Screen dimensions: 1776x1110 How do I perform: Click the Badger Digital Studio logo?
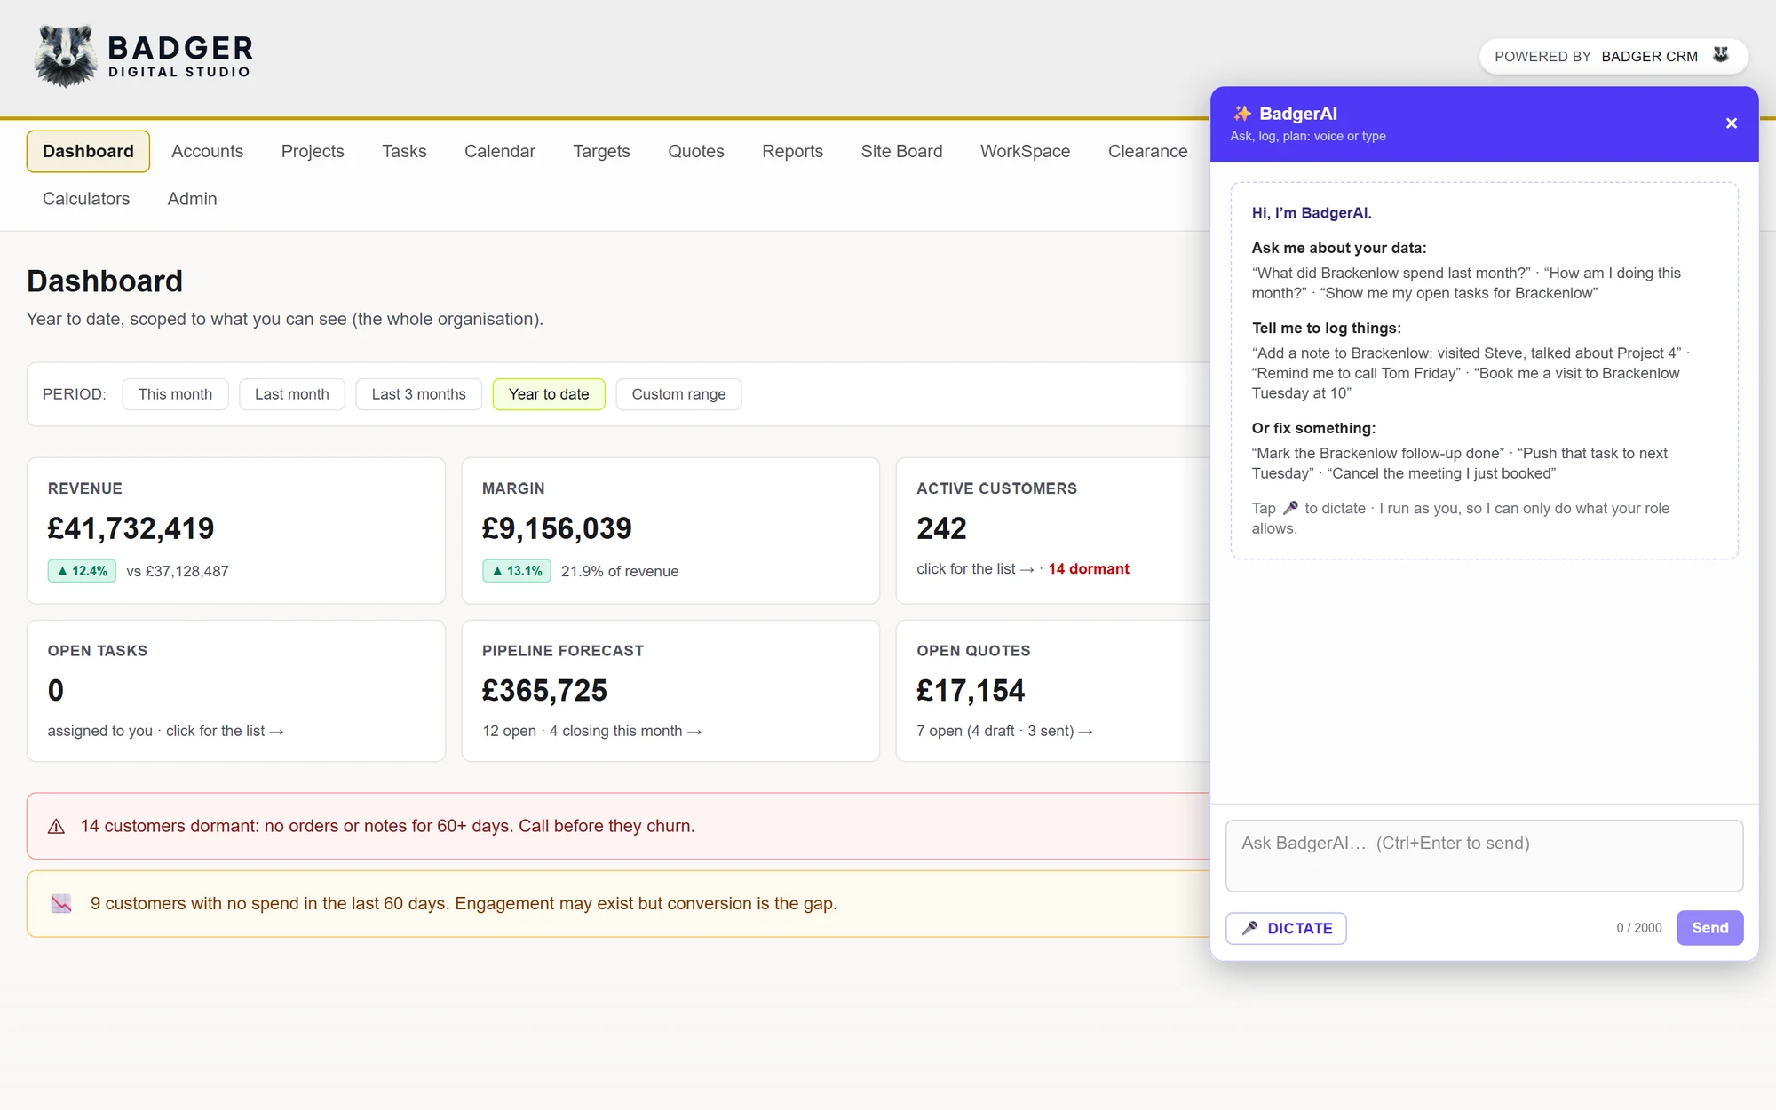[x=144, y=56]
